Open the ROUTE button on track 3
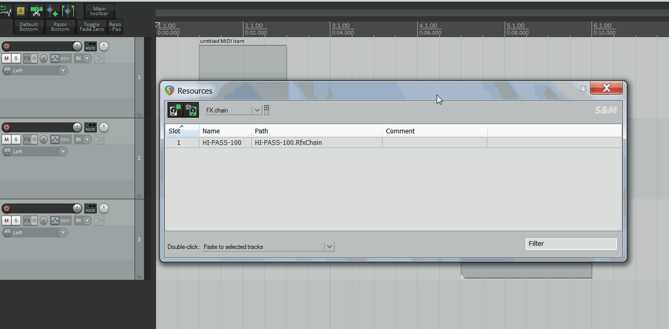The height and width of the screenshot is (329, 669). pos(91,208)
